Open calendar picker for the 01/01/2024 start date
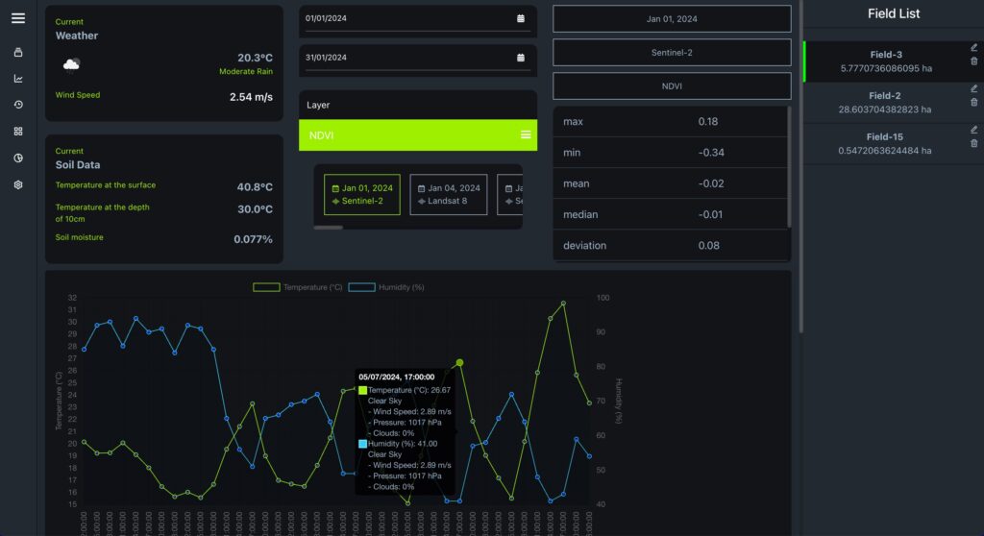The image size is (984, 536). click(521, 18)
